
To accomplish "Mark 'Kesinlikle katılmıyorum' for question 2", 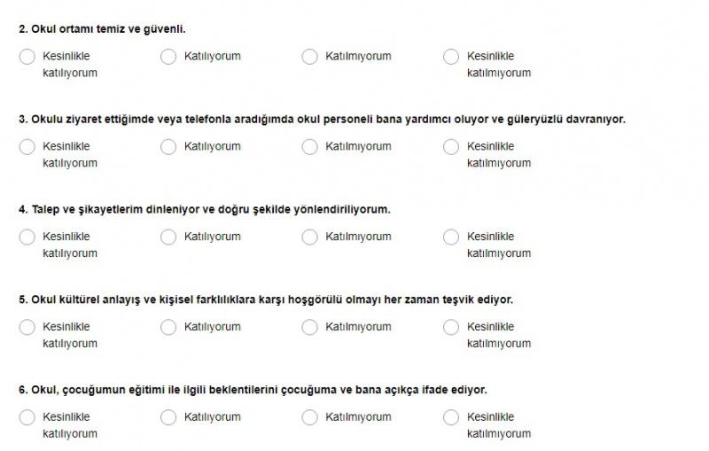I will pos(451,57).
